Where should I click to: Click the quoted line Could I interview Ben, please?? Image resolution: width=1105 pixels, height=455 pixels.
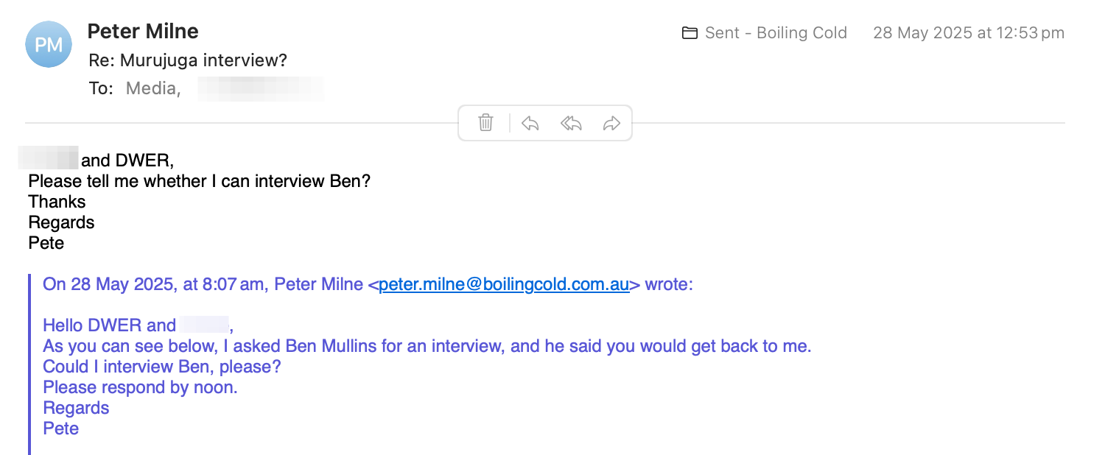pos(162,367)
